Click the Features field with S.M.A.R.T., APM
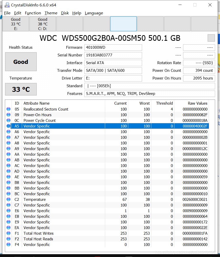 149,94
